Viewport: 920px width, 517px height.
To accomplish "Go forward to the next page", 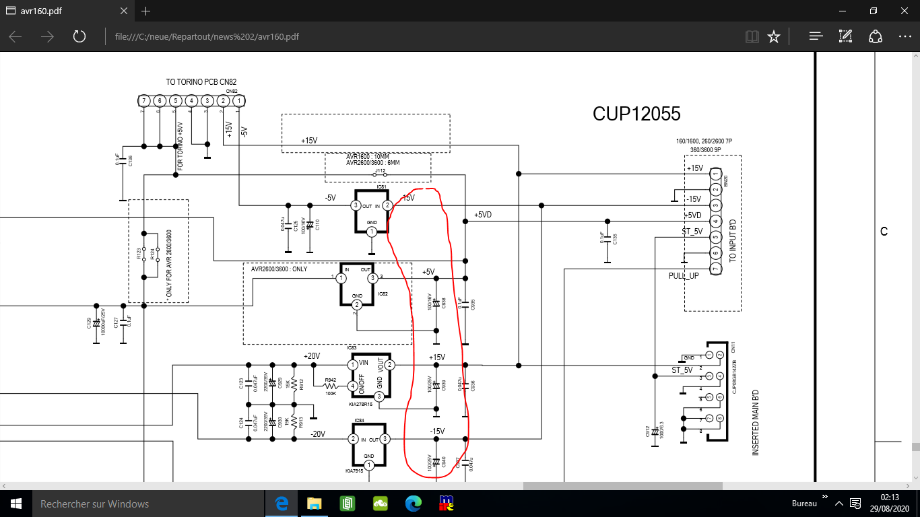I will coord(47,36).
